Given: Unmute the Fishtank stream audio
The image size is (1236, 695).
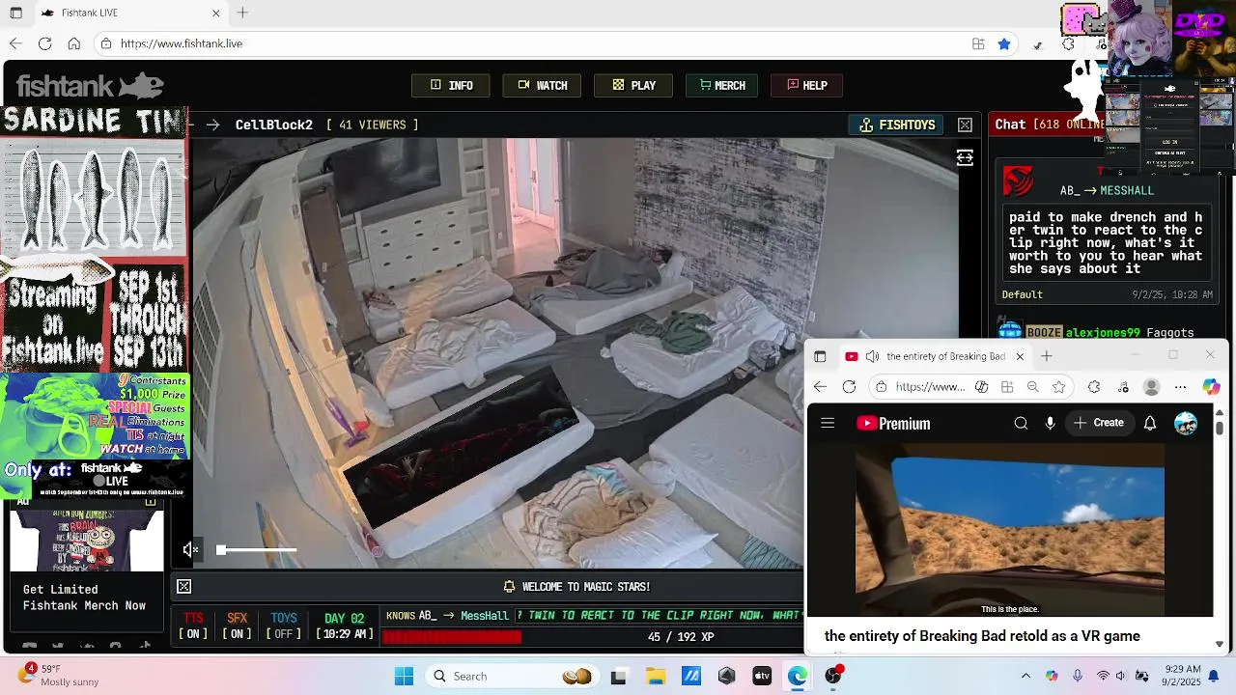Looking at the screenshot, I should tap(190, 550).
